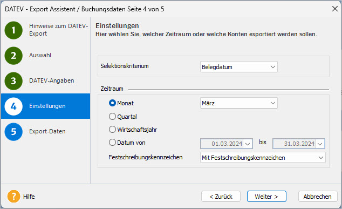Go to the Export-Daten step
Image resolution: width=342 pixels, height=209 pixels.
tap(47, 131)
